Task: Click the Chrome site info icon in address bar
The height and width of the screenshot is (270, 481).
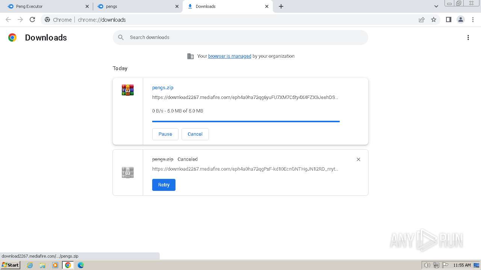Action: tap(47, 19)
